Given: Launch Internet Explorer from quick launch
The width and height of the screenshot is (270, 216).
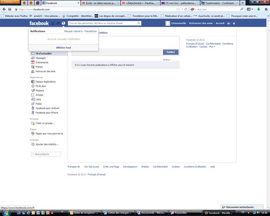Looking at the screenshot, I should pos(28,213).
